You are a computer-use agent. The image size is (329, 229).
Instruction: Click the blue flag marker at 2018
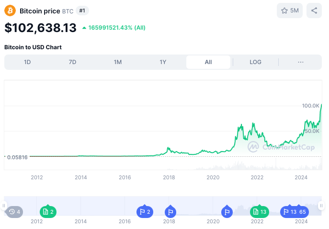pos(170,212)
